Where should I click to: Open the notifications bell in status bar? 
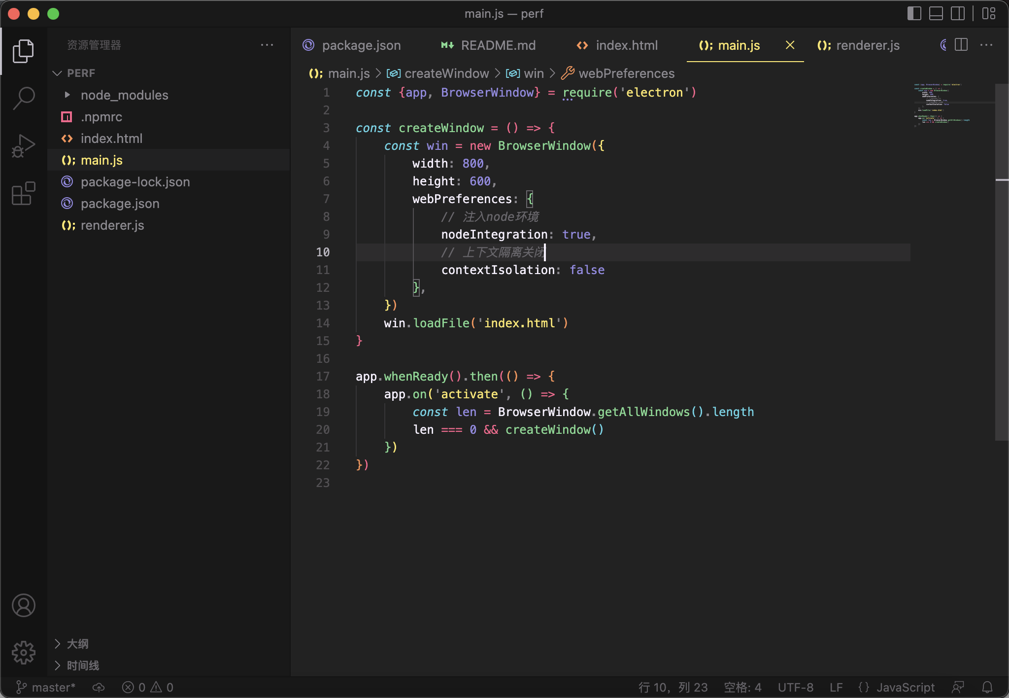click(x=987, y=687)
